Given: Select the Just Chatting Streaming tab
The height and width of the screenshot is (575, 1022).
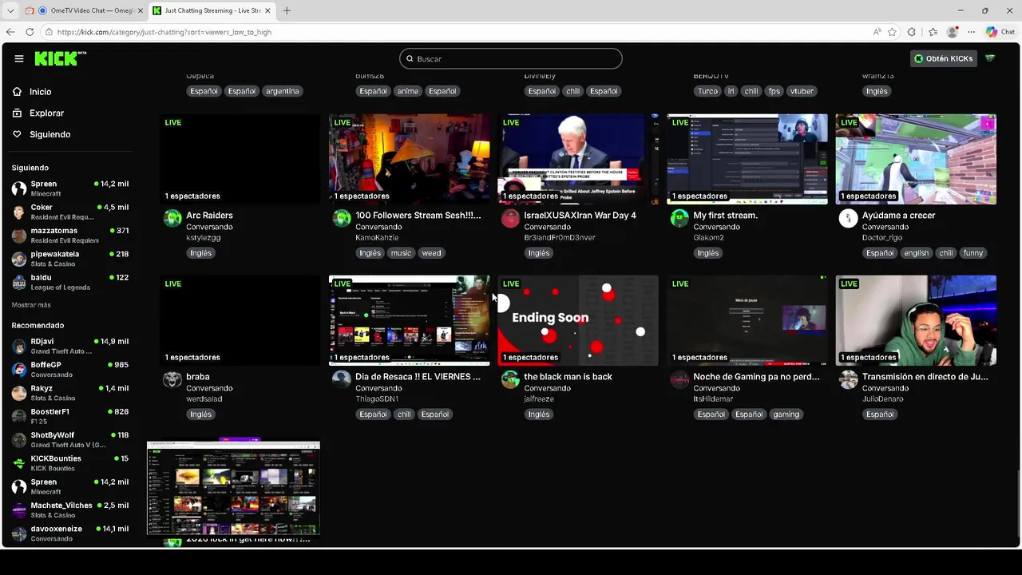Looking at the screenshot, I should click(x=212, y=10).
